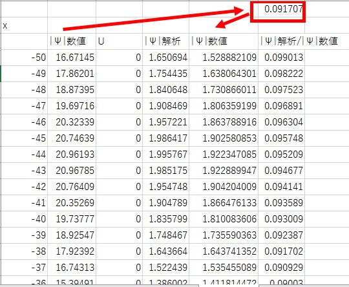Viewport: 349px width, 287px height.
Task: Select the cell with value 17.86201
Action: click(72, 74)
